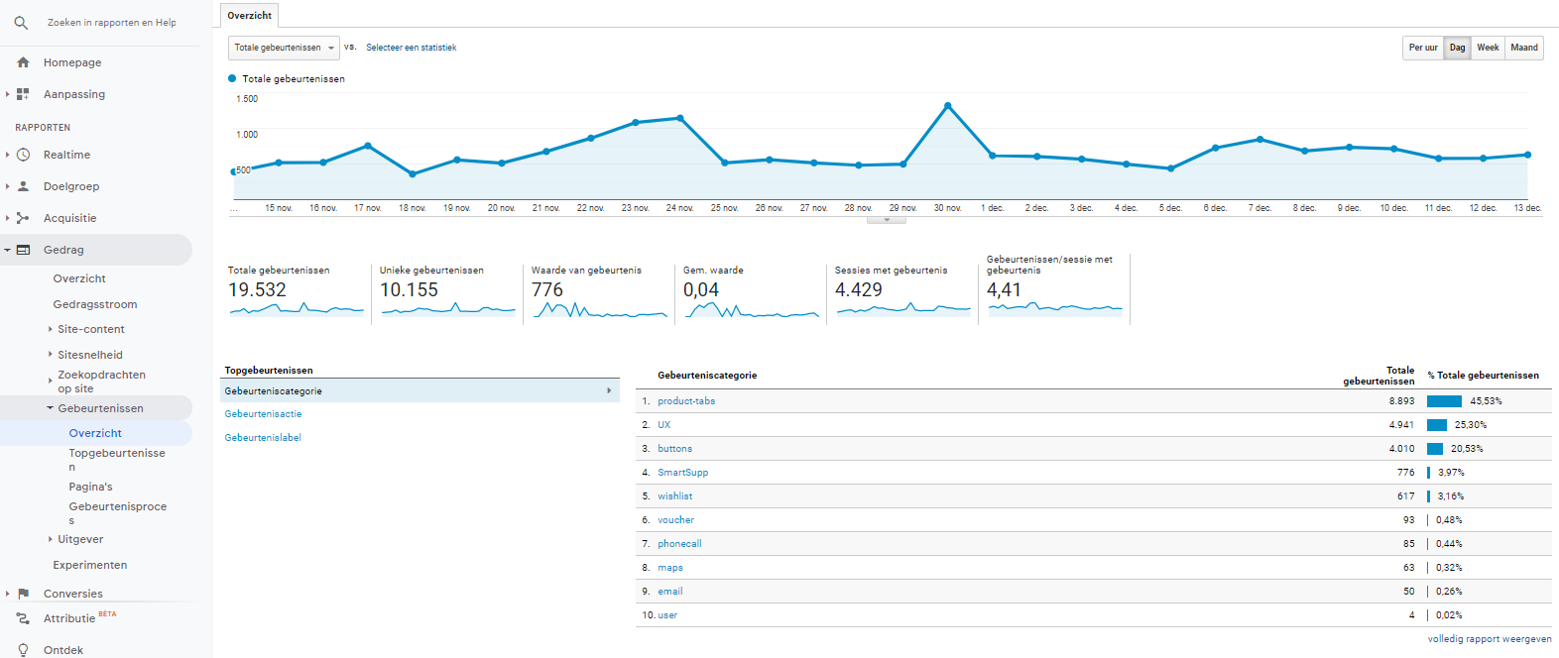Click the Ontdek lightbulb icon

(x=23, y=650)
